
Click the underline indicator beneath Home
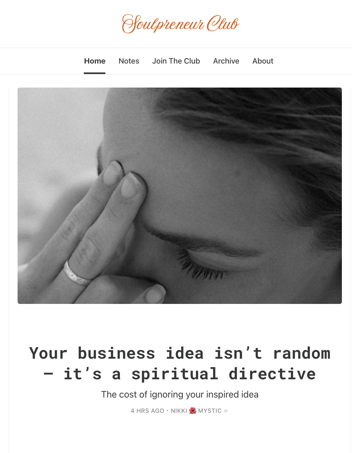95,73
